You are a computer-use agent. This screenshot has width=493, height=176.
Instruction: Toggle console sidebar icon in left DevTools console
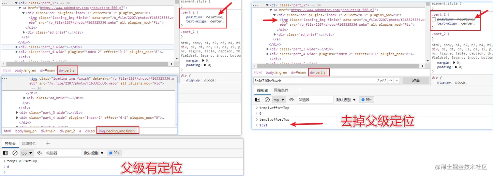pos(6,153)
